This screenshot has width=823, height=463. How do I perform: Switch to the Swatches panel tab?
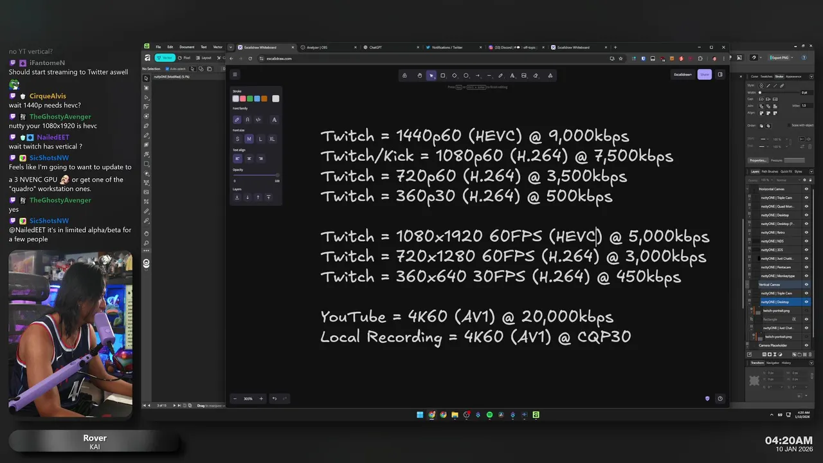click(x=766, y=77)
